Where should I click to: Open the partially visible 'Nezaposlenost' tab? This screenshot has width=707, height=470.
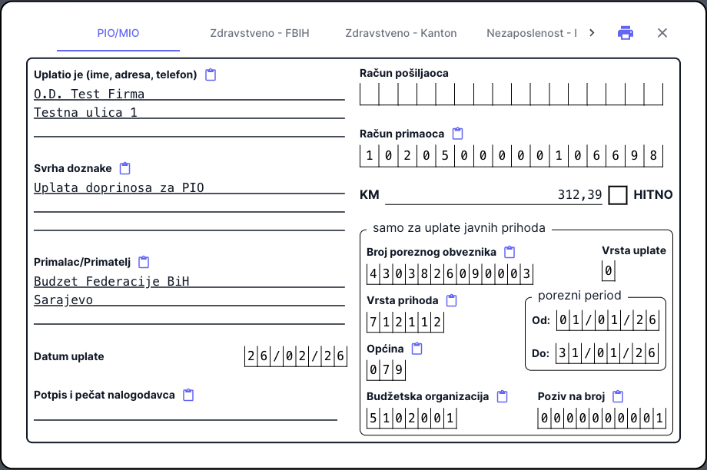530,33
